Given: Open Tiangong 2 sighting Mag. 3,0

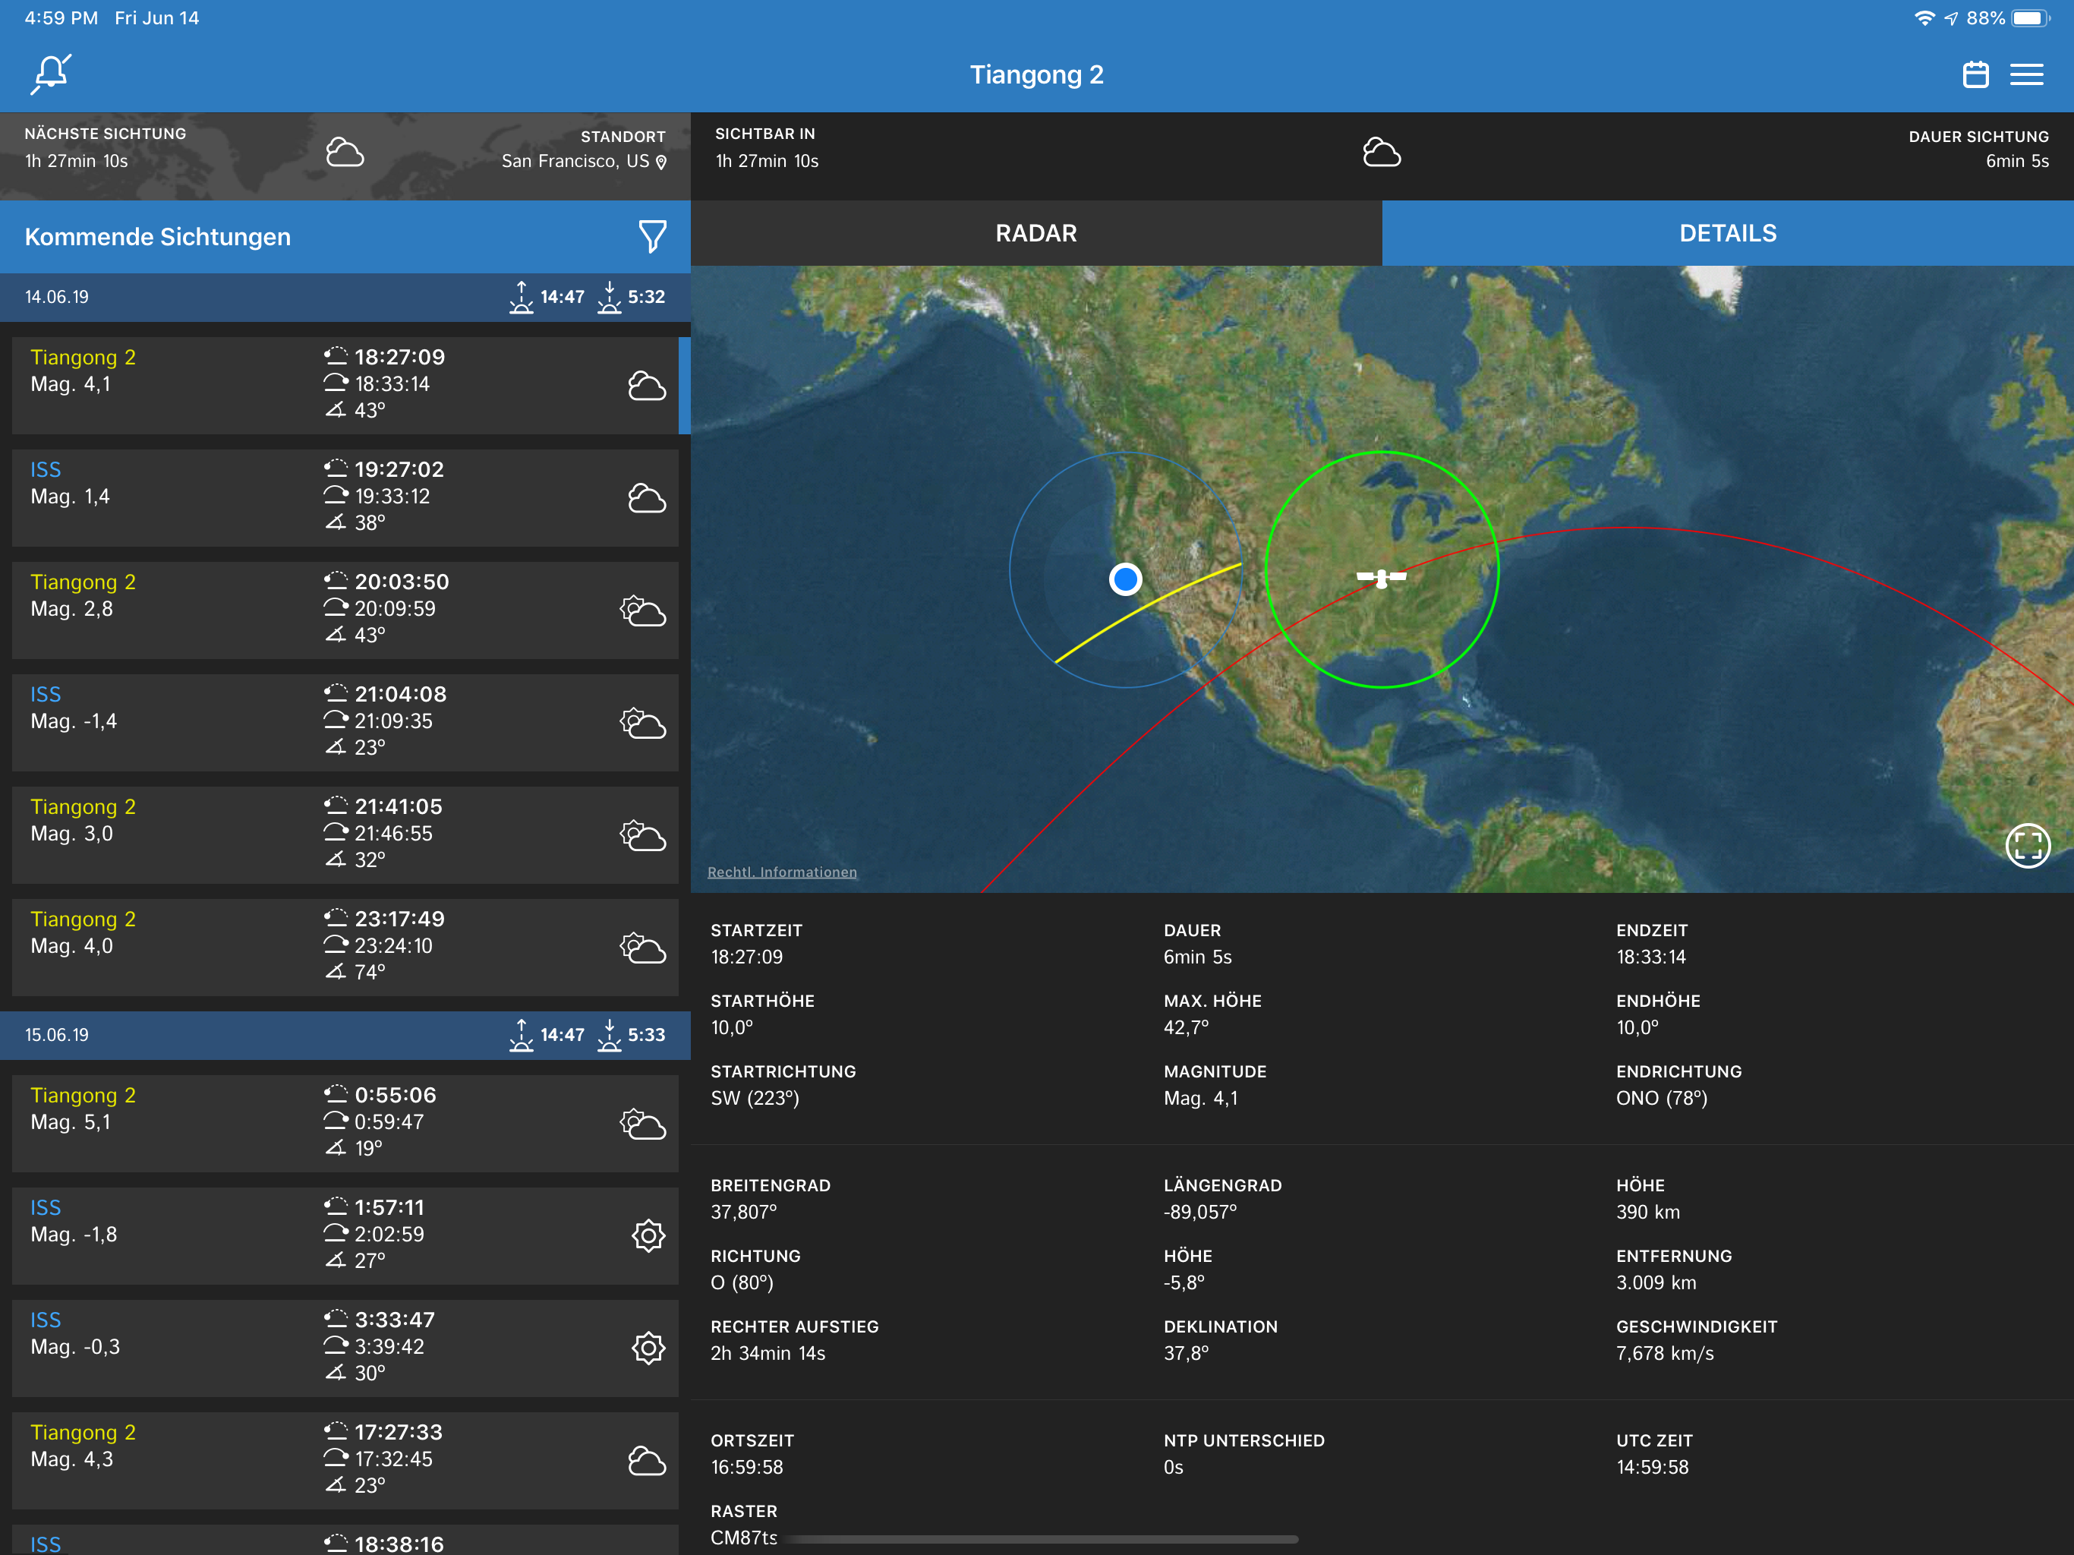Looking at the screenshot, I should coord(345,836).
